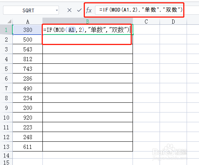Viewport: 199px width, 165px height.
Task: Select row 13 header
Action: point(6,147)
